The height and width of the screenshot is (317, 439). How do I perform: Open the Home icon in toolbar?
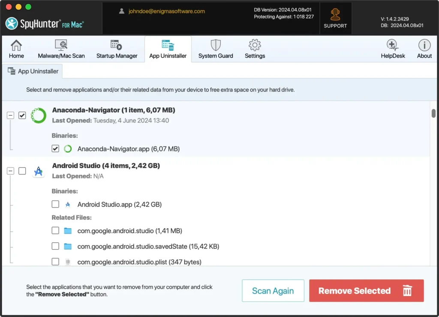(x=16, y=45)
